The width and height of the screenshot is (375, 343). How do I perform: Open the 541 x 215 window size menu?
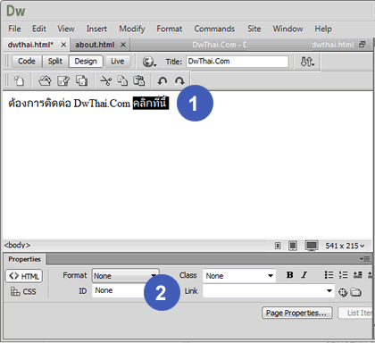pyautogui.click(x=345, y=246)
